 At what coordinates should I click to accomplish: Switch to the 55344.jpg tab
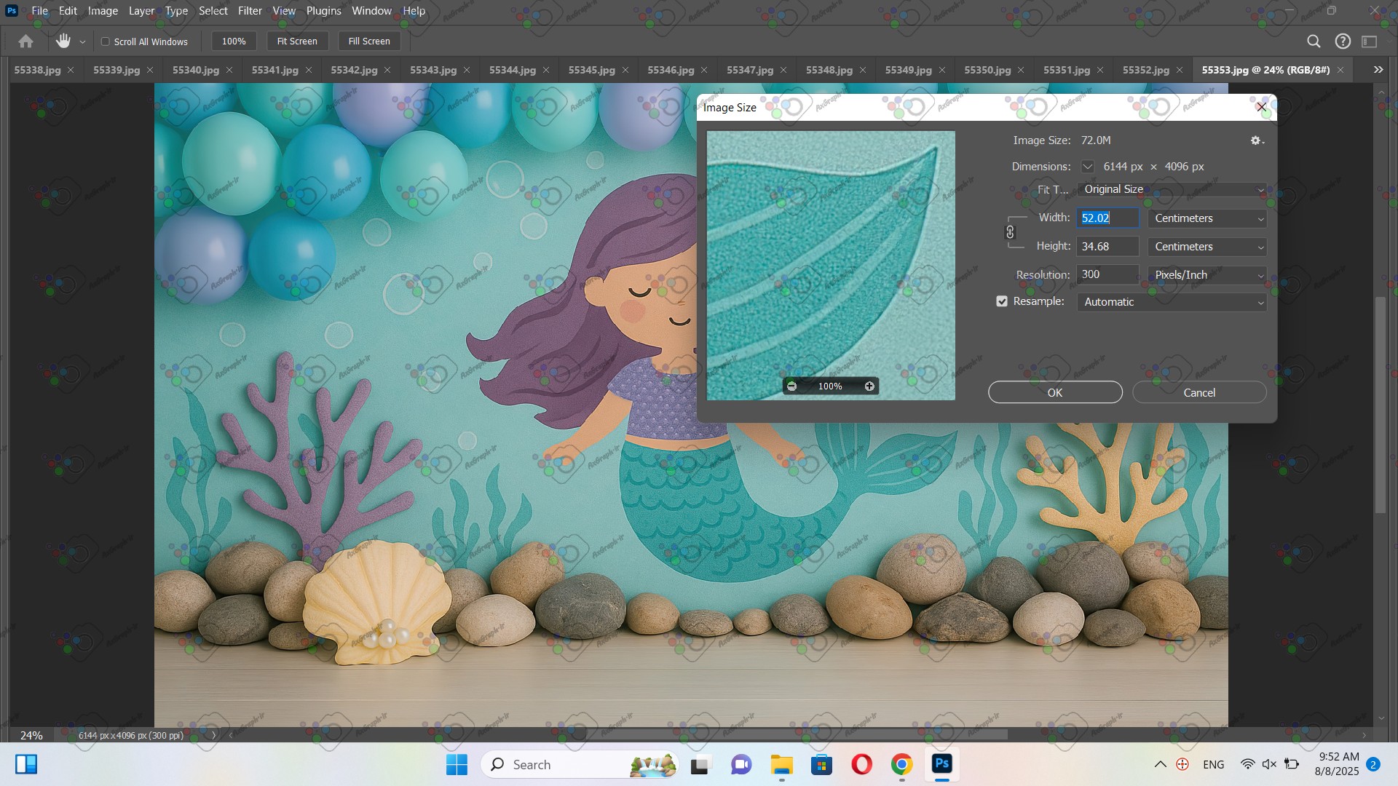click(x=513, y=70)
